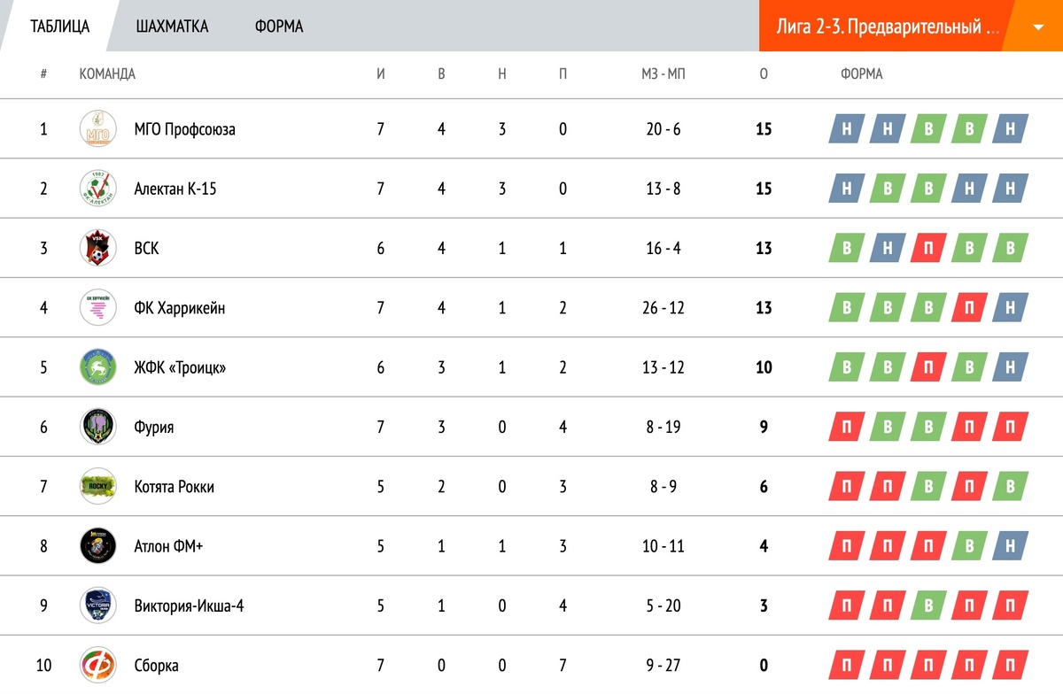The width and height of the screenshot is (1063, 694).
Task: Click the МГО Профсоюза team logo
Action: [97, 129]
